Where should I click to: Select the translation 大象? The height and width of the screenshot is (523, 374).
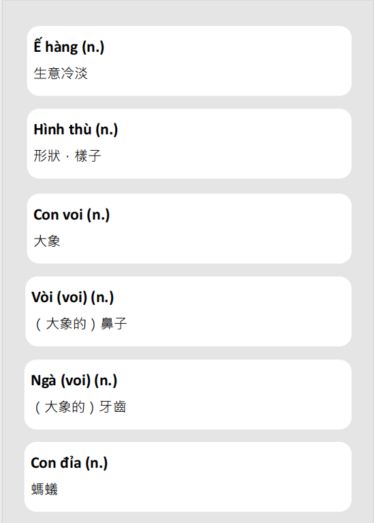tap(47, 241)
